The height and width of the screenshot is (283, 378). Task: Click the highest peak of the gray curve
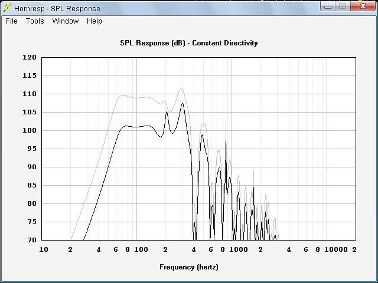181,88
